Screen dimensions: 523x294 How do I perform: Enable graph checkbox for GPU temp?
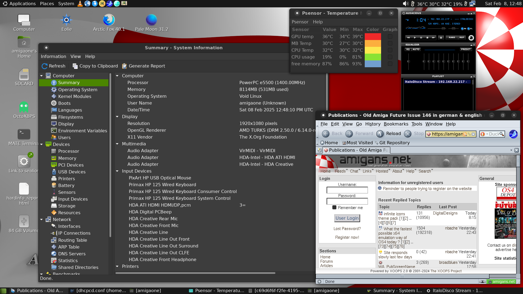(390, 36)
